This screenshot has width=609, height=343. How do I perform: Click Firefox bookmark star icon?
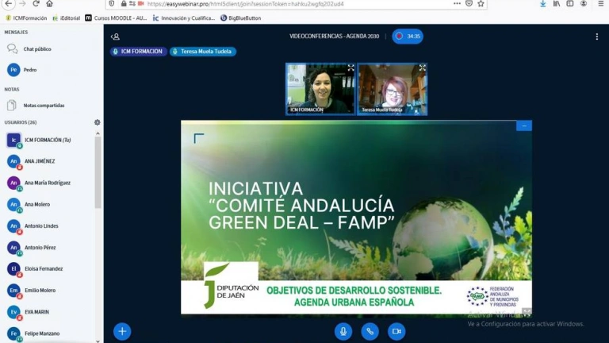(x=481, y=4)
